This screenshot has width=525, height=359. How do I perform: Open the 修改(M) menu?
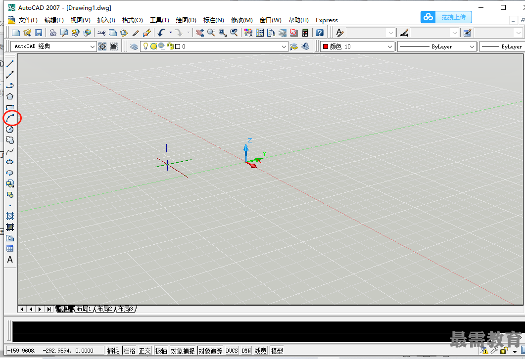coord(242,20)
